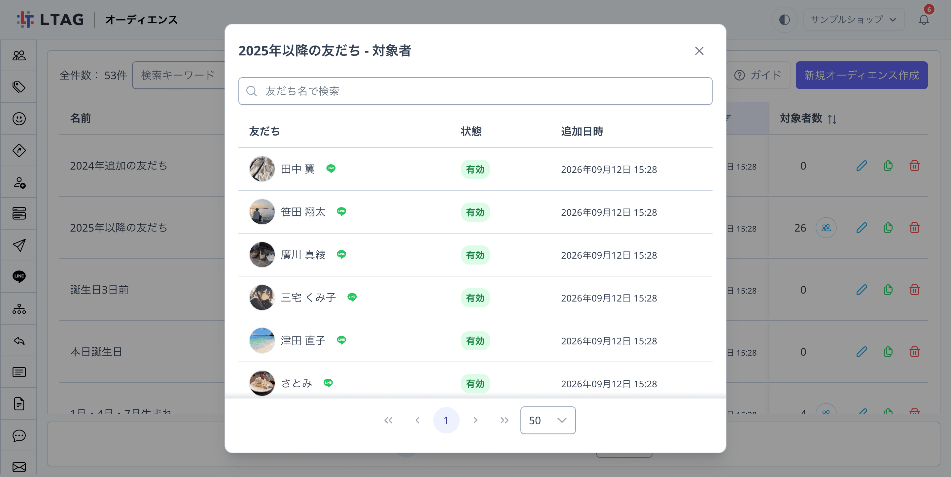This screenshot has height=477, width=951.
Task: Open the ガイド help button
Action: click(x=757, y=75)
